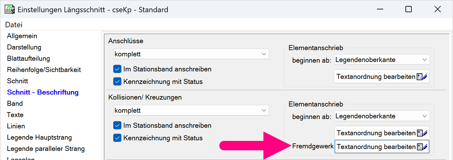Toggle Kollisionen 'Im Stationsband anschreiben' checkbox
This screenshot has height=160, width=453.
pyautogui.click(x=117, y=126)
